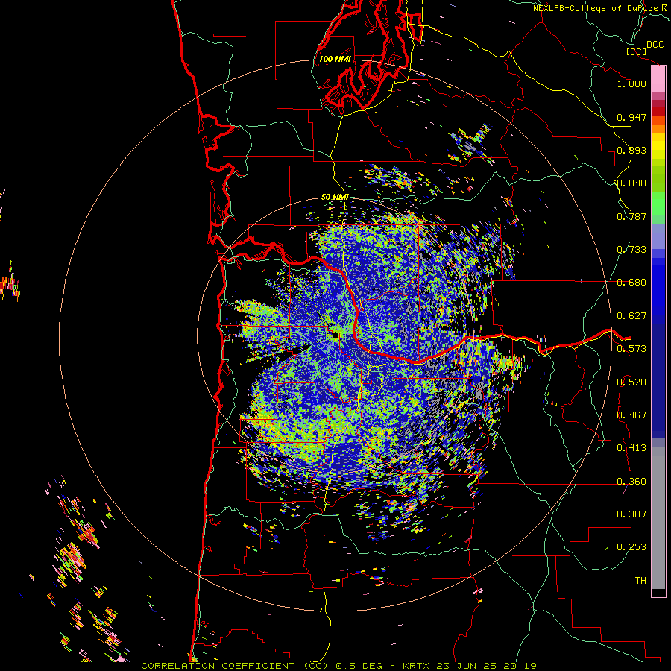Click the 50 NMI range ring label

(x=335, y=198)
